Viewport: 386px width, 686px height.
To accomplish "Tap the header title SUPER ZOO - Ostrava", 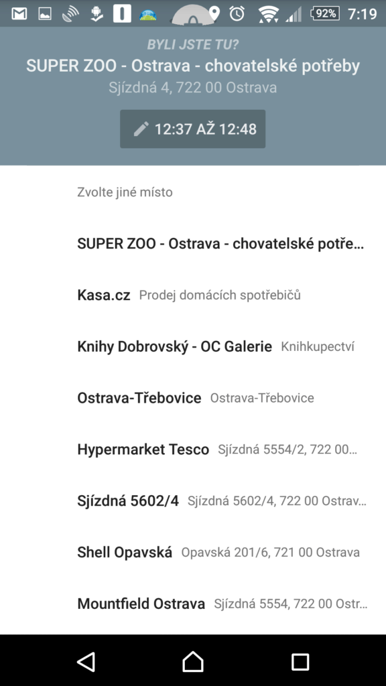I will pyautogui.click(x=193, y=66).
